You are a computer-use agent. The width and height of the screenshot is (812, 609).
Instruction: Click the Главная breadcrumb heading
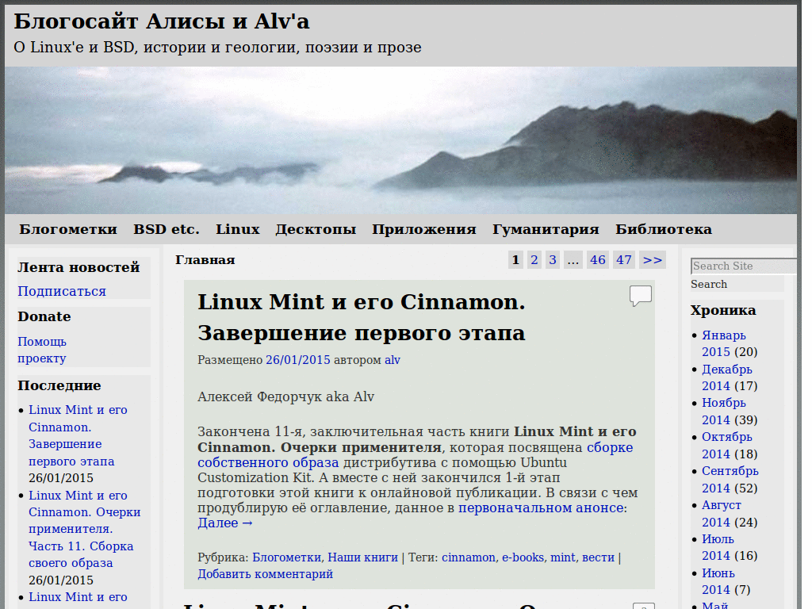[205, 260]
